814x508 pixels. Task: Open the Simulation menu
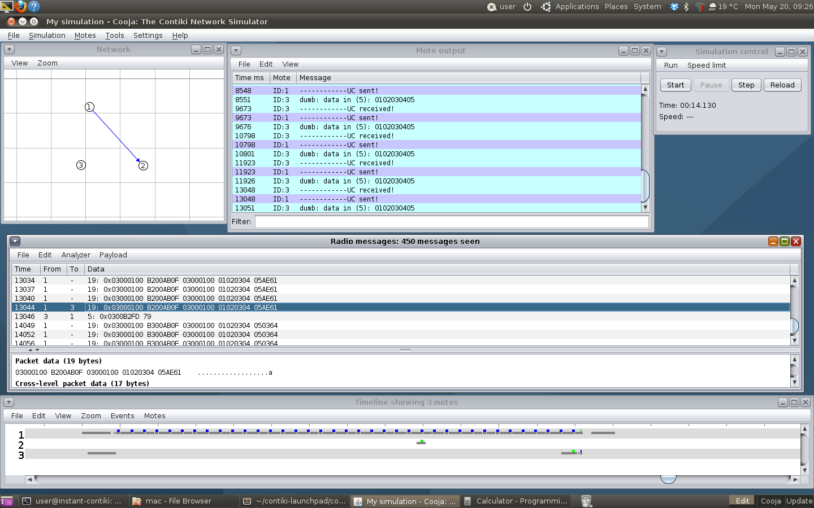[x=47, y=35]
